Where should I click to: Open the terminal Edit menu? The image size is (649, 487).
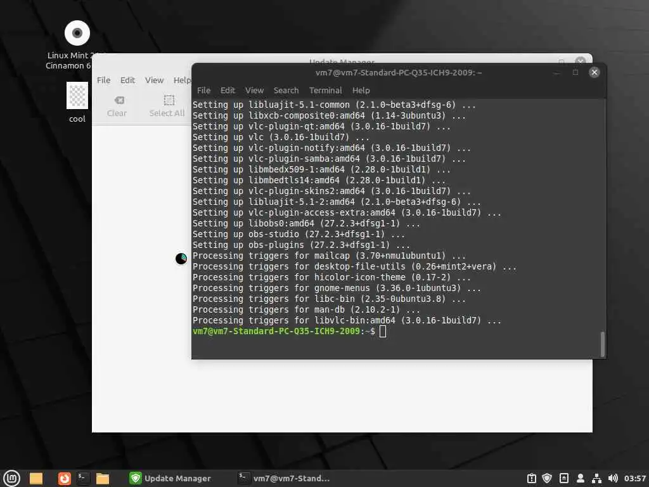click(228, 90)
